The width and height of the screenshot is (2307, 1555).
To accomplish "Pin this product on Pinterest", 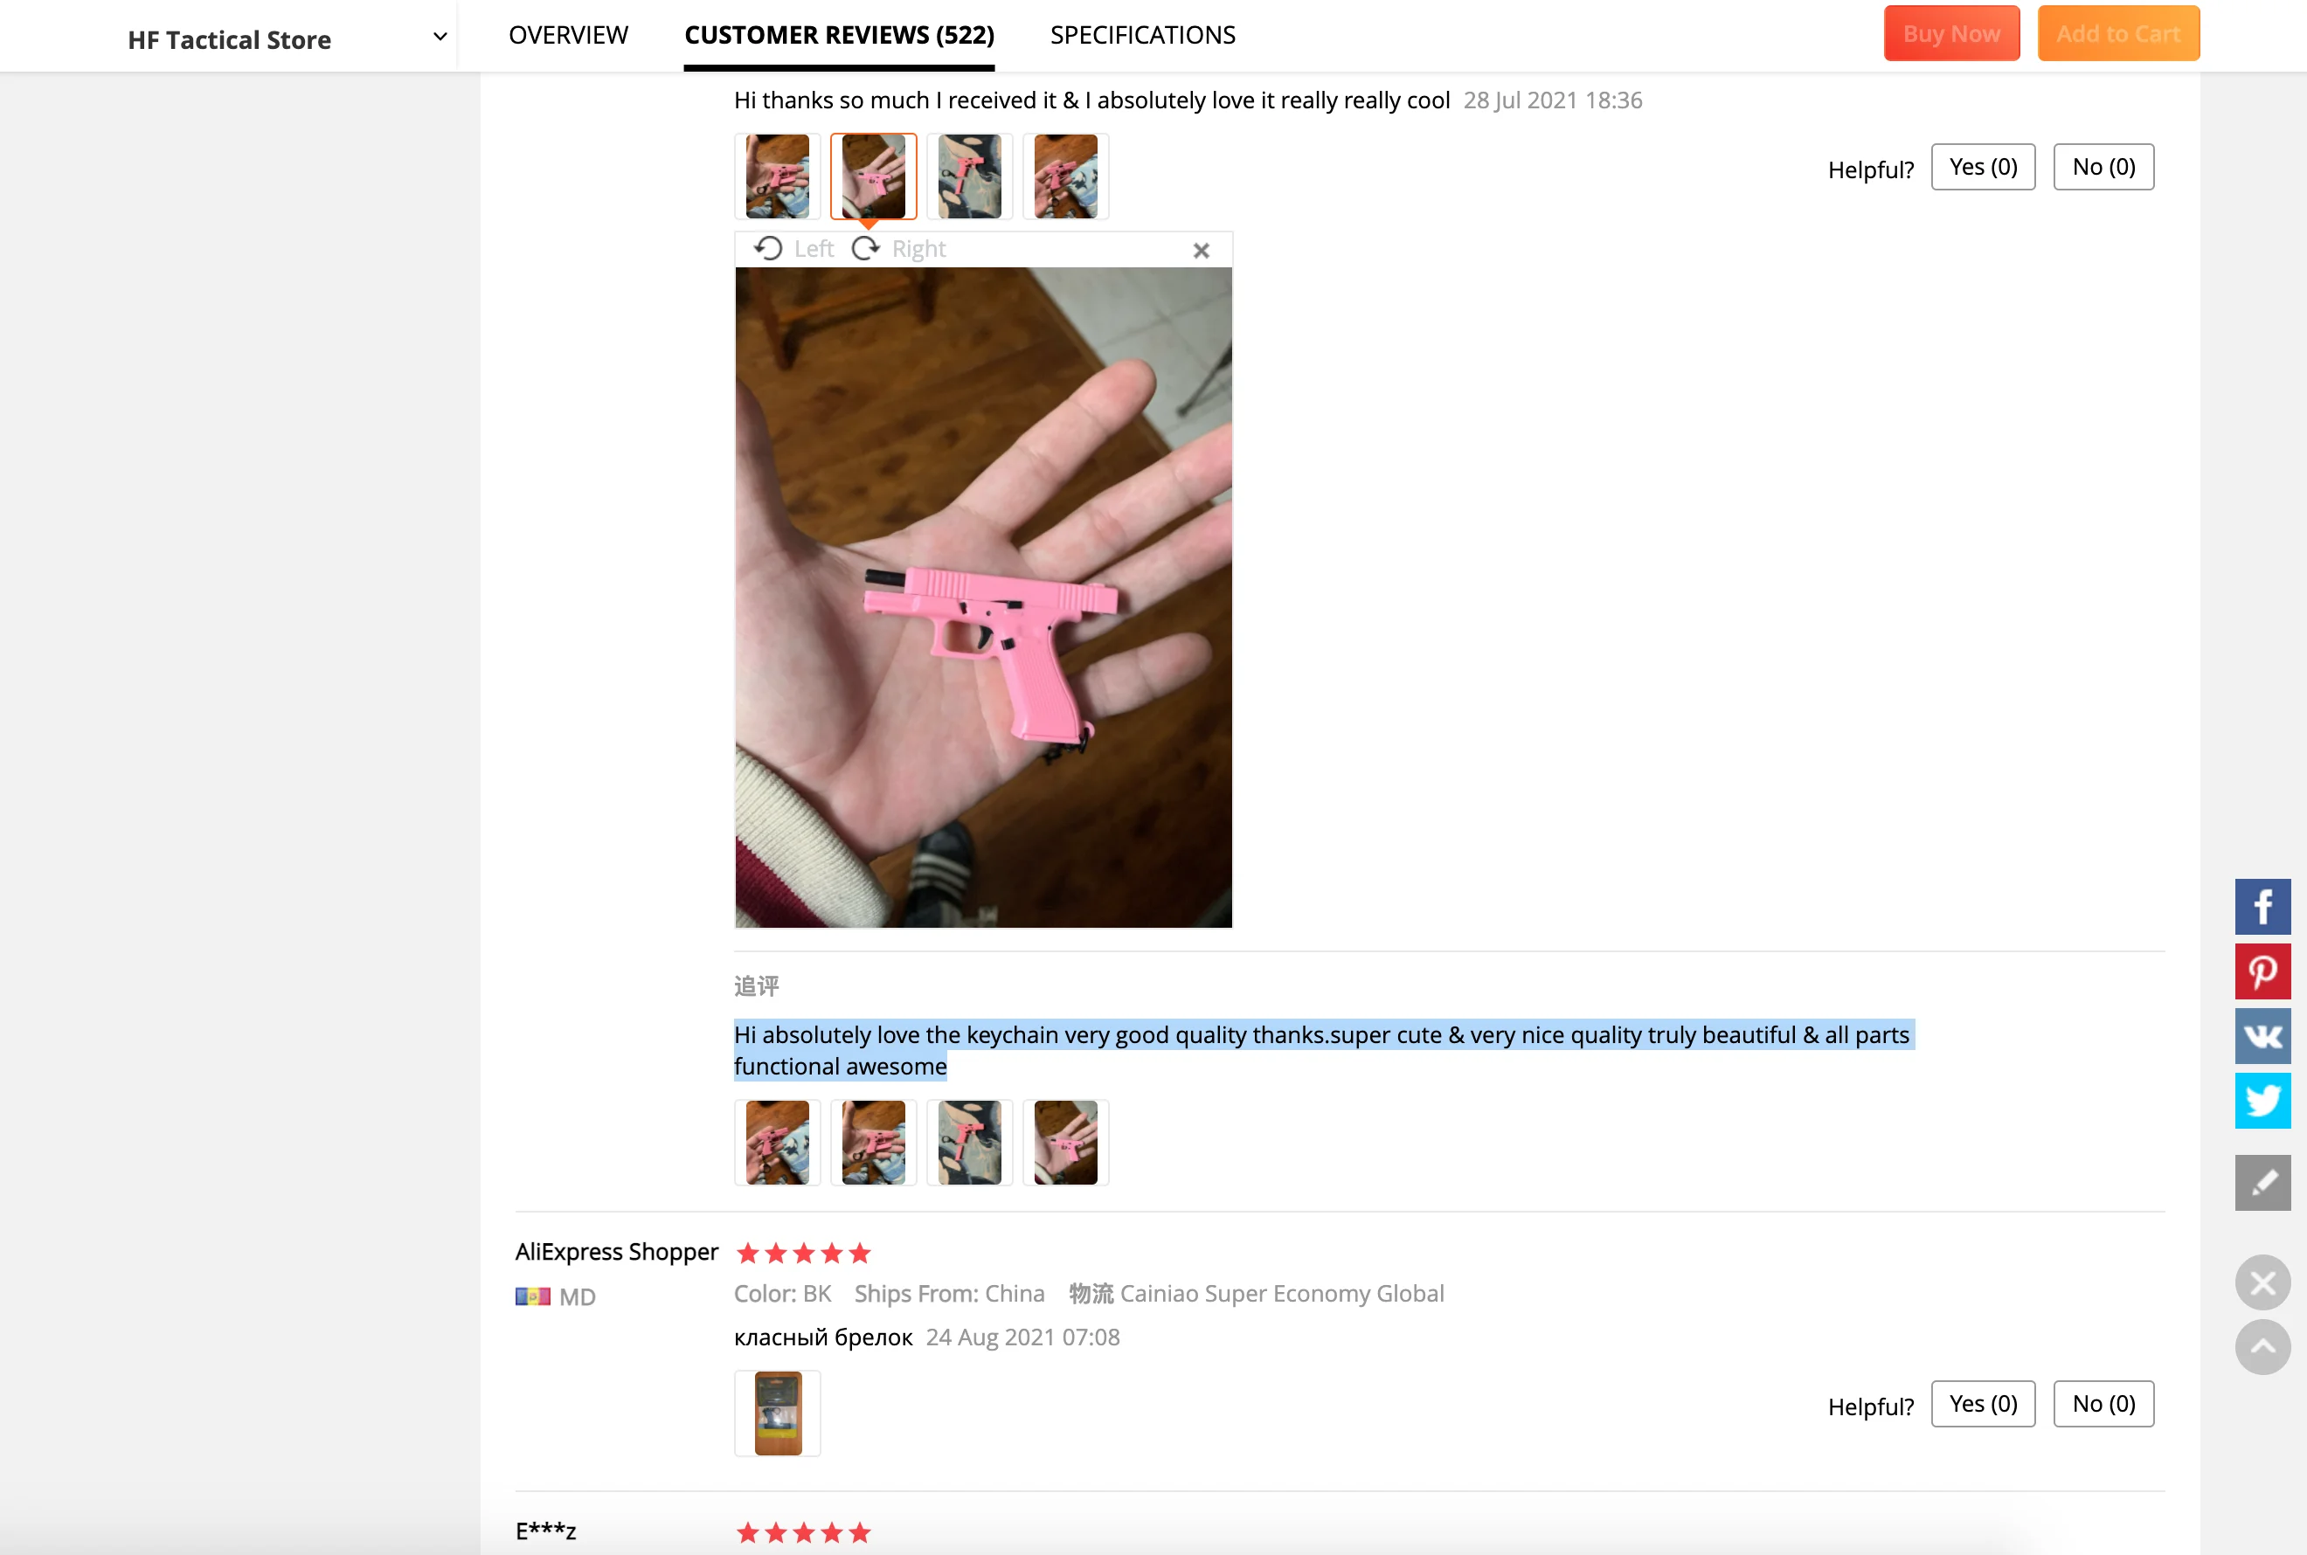I will coord(2262,971).
